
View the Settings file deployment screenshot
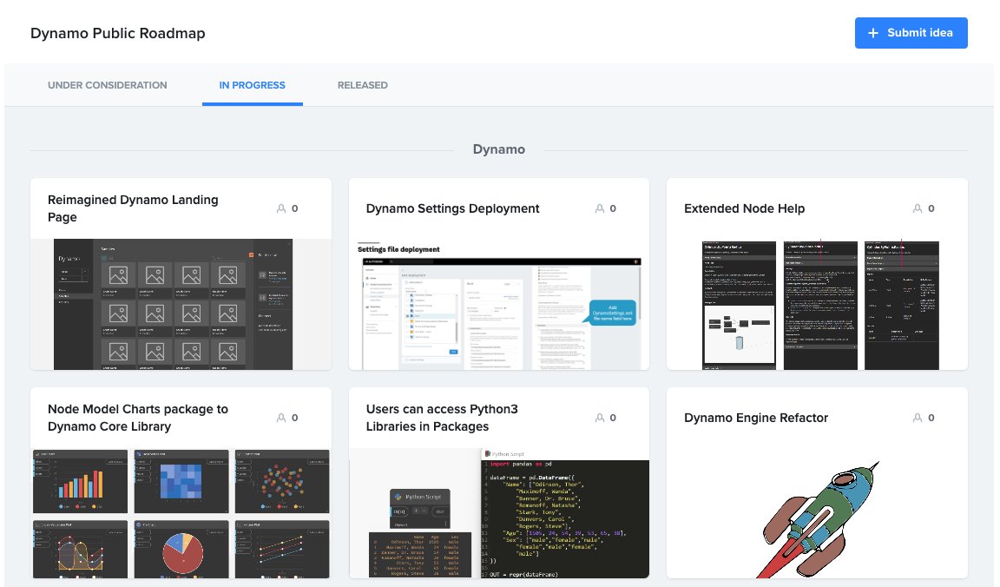499,304
